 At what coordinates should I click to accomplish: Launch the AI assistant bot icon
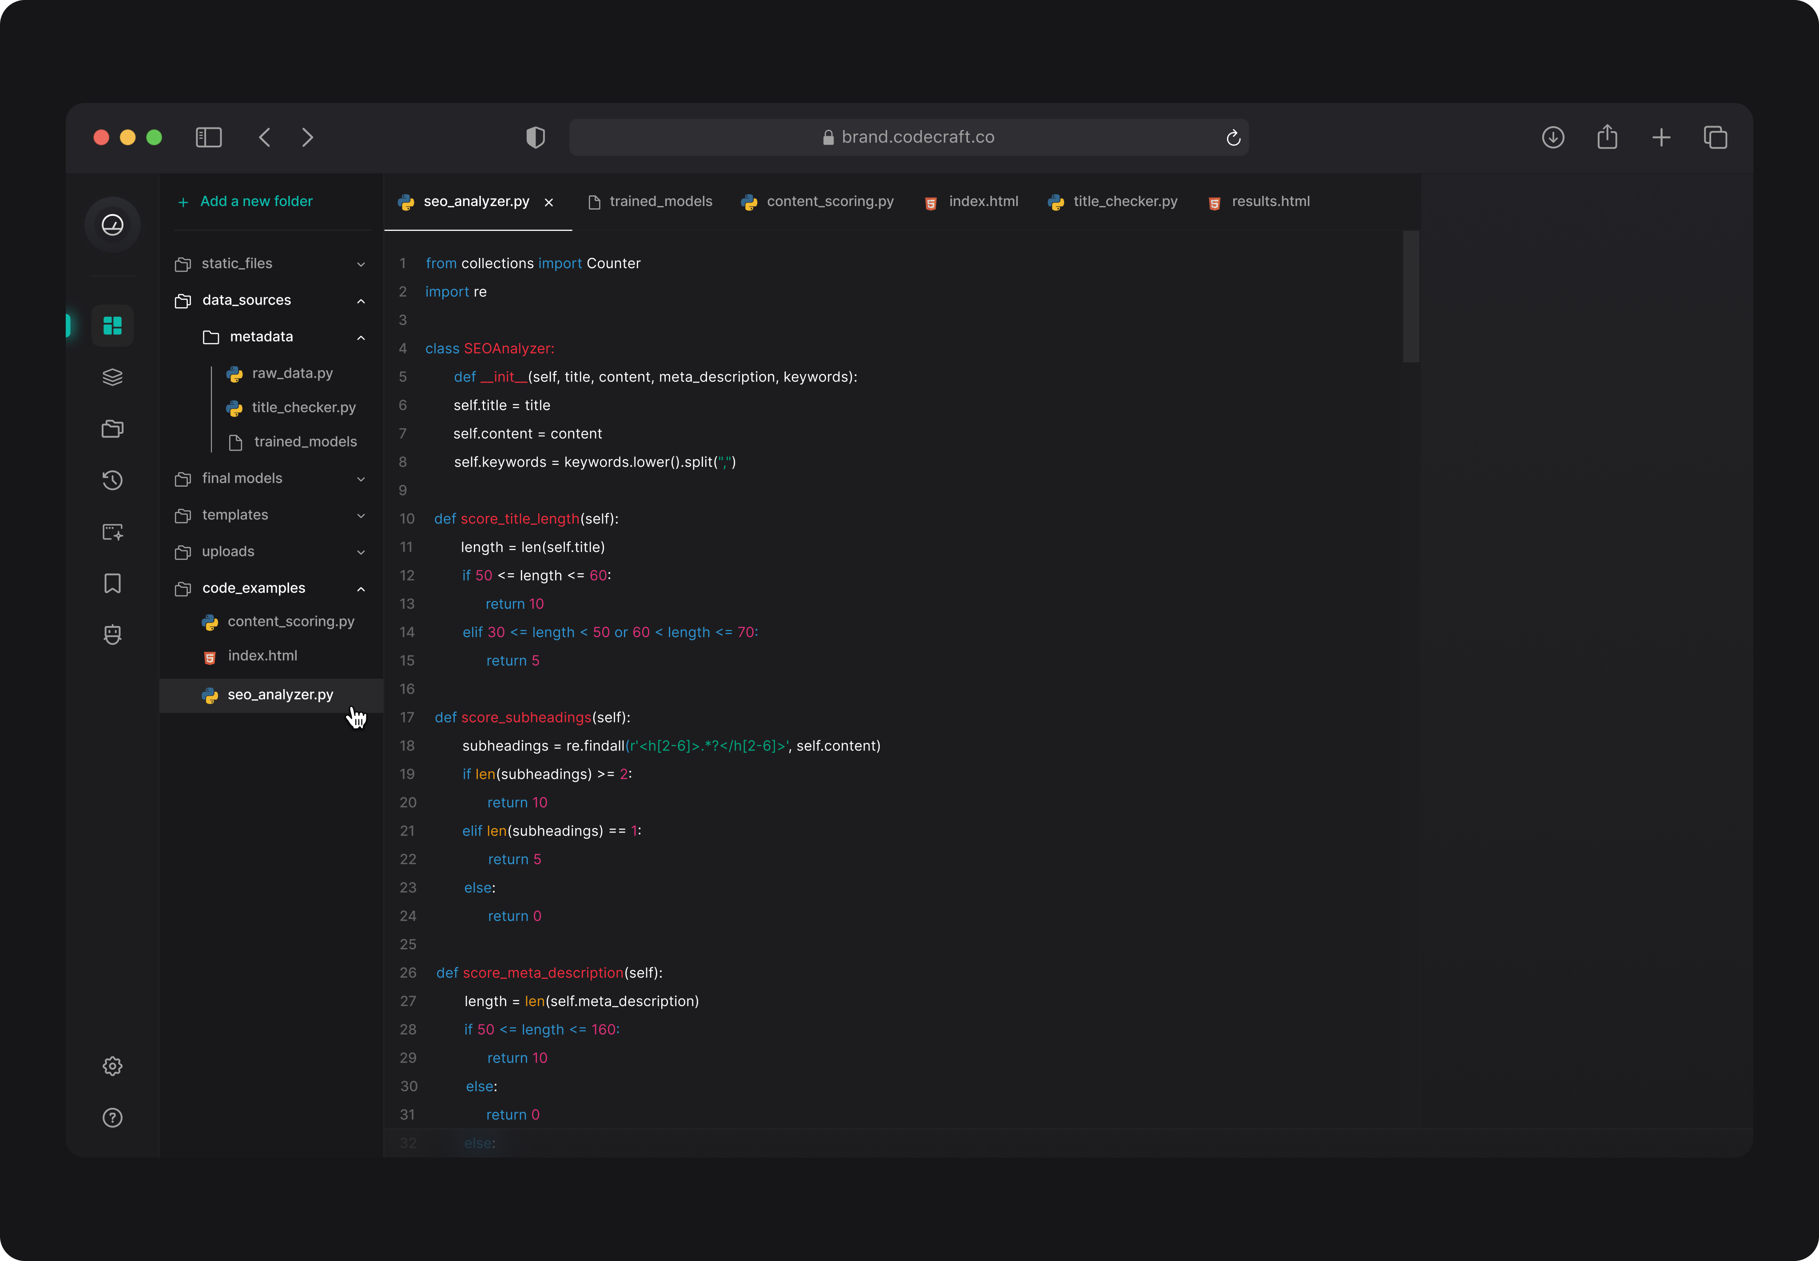click(112, 634)
